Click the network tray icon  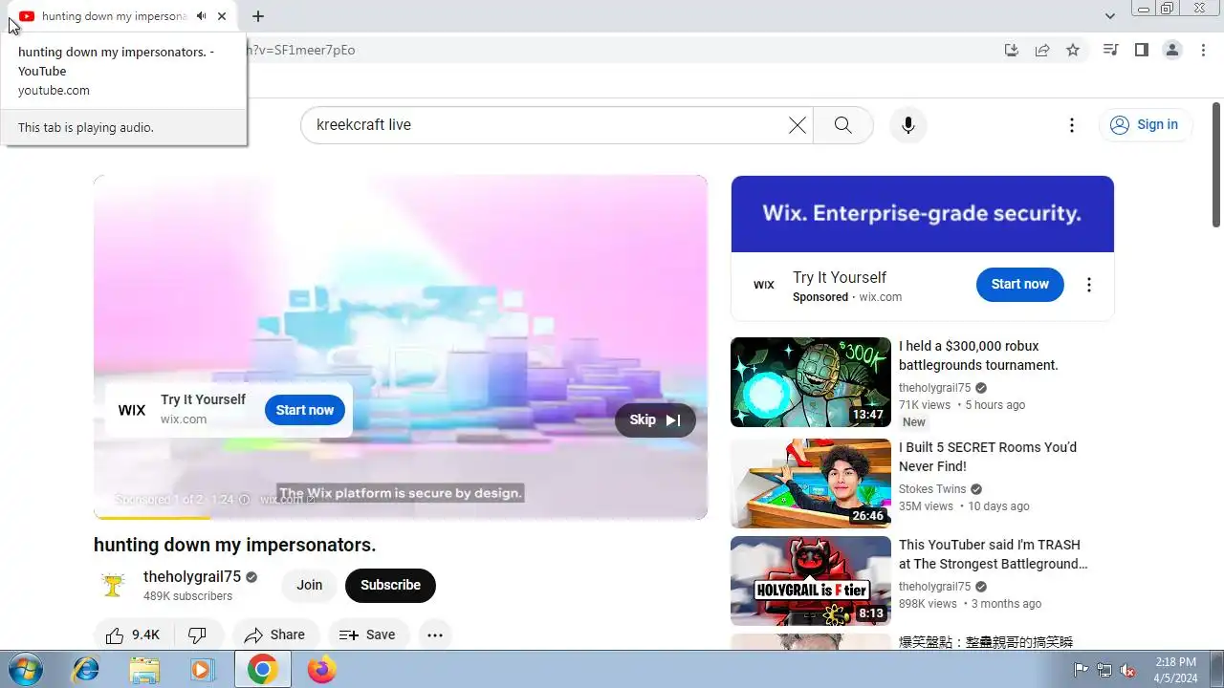click(1104, 670)
